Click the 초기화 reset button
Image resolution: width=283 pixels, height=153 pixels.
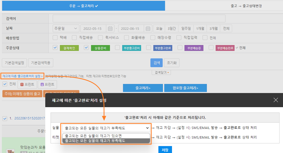(x=172, y=63)
